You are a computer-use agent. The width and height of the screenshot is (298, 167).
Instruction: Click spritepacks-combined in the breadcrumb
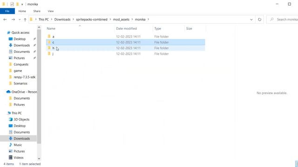pyautogui.click(x=92, y=19)
